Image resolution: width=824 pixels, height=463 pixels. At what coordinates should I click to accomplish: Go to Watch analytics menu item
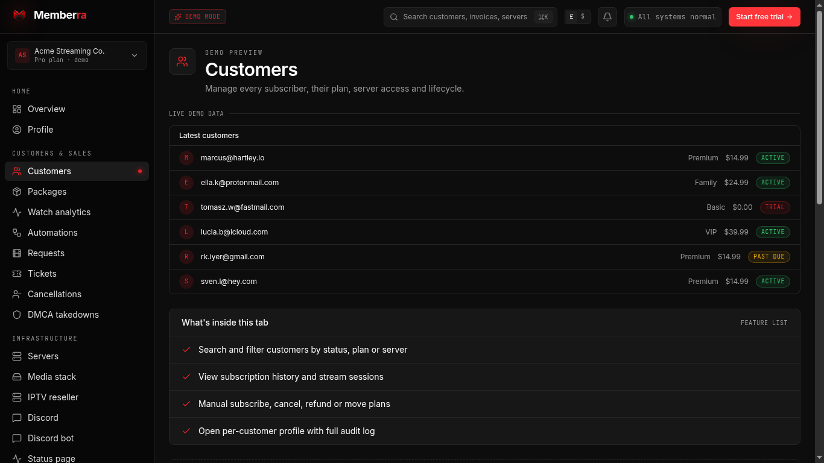(77, 212)
